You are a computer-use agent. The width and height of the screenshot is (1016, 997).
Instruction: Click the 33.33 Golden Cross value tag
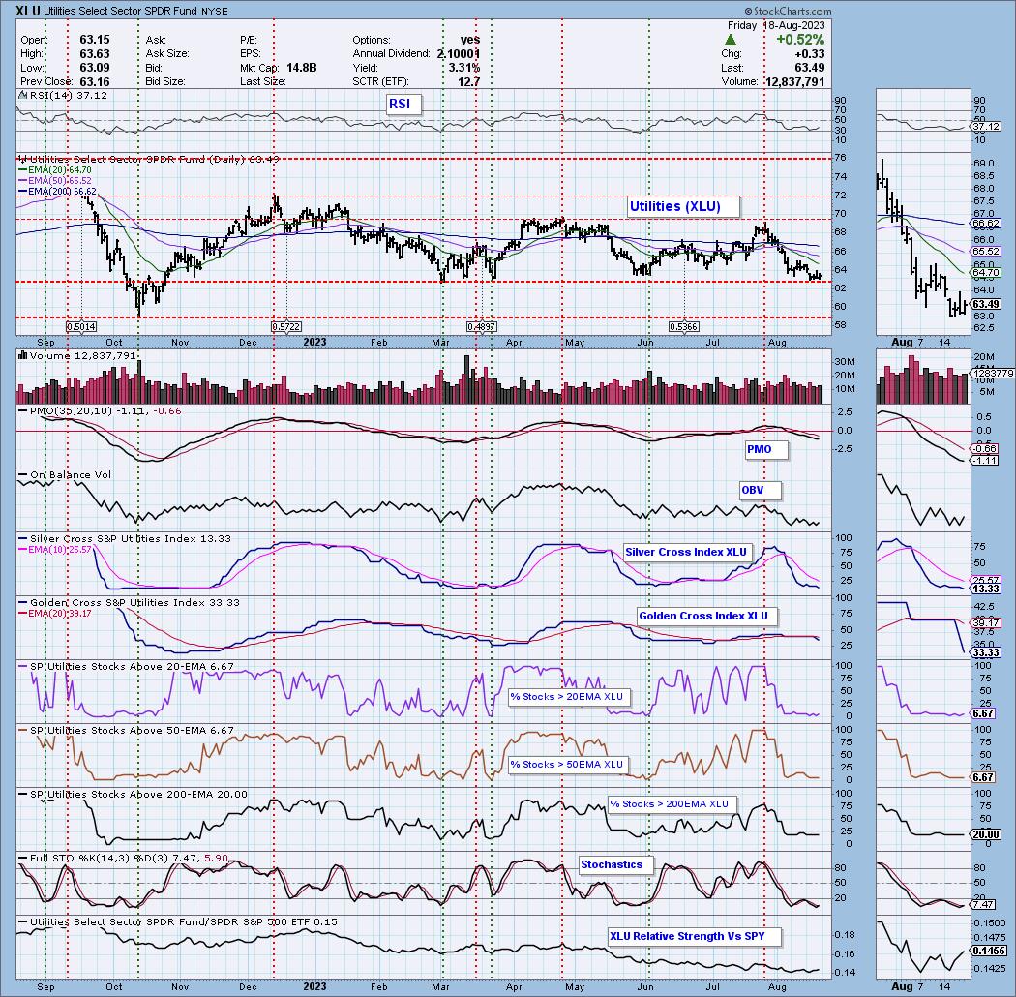tap(986, 652)
